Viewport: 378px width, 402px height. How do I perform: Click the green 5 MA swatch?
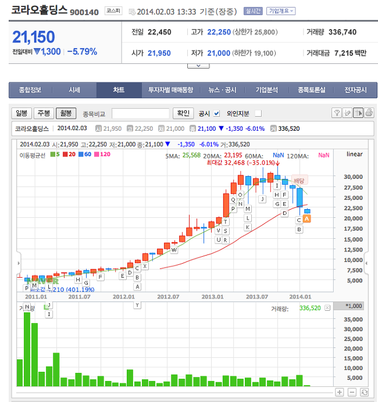pos(53,154)
